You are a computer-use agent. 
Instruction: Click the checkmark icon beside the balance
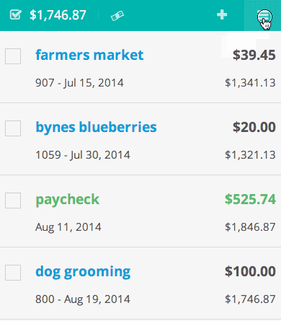(x=15, y=15)
